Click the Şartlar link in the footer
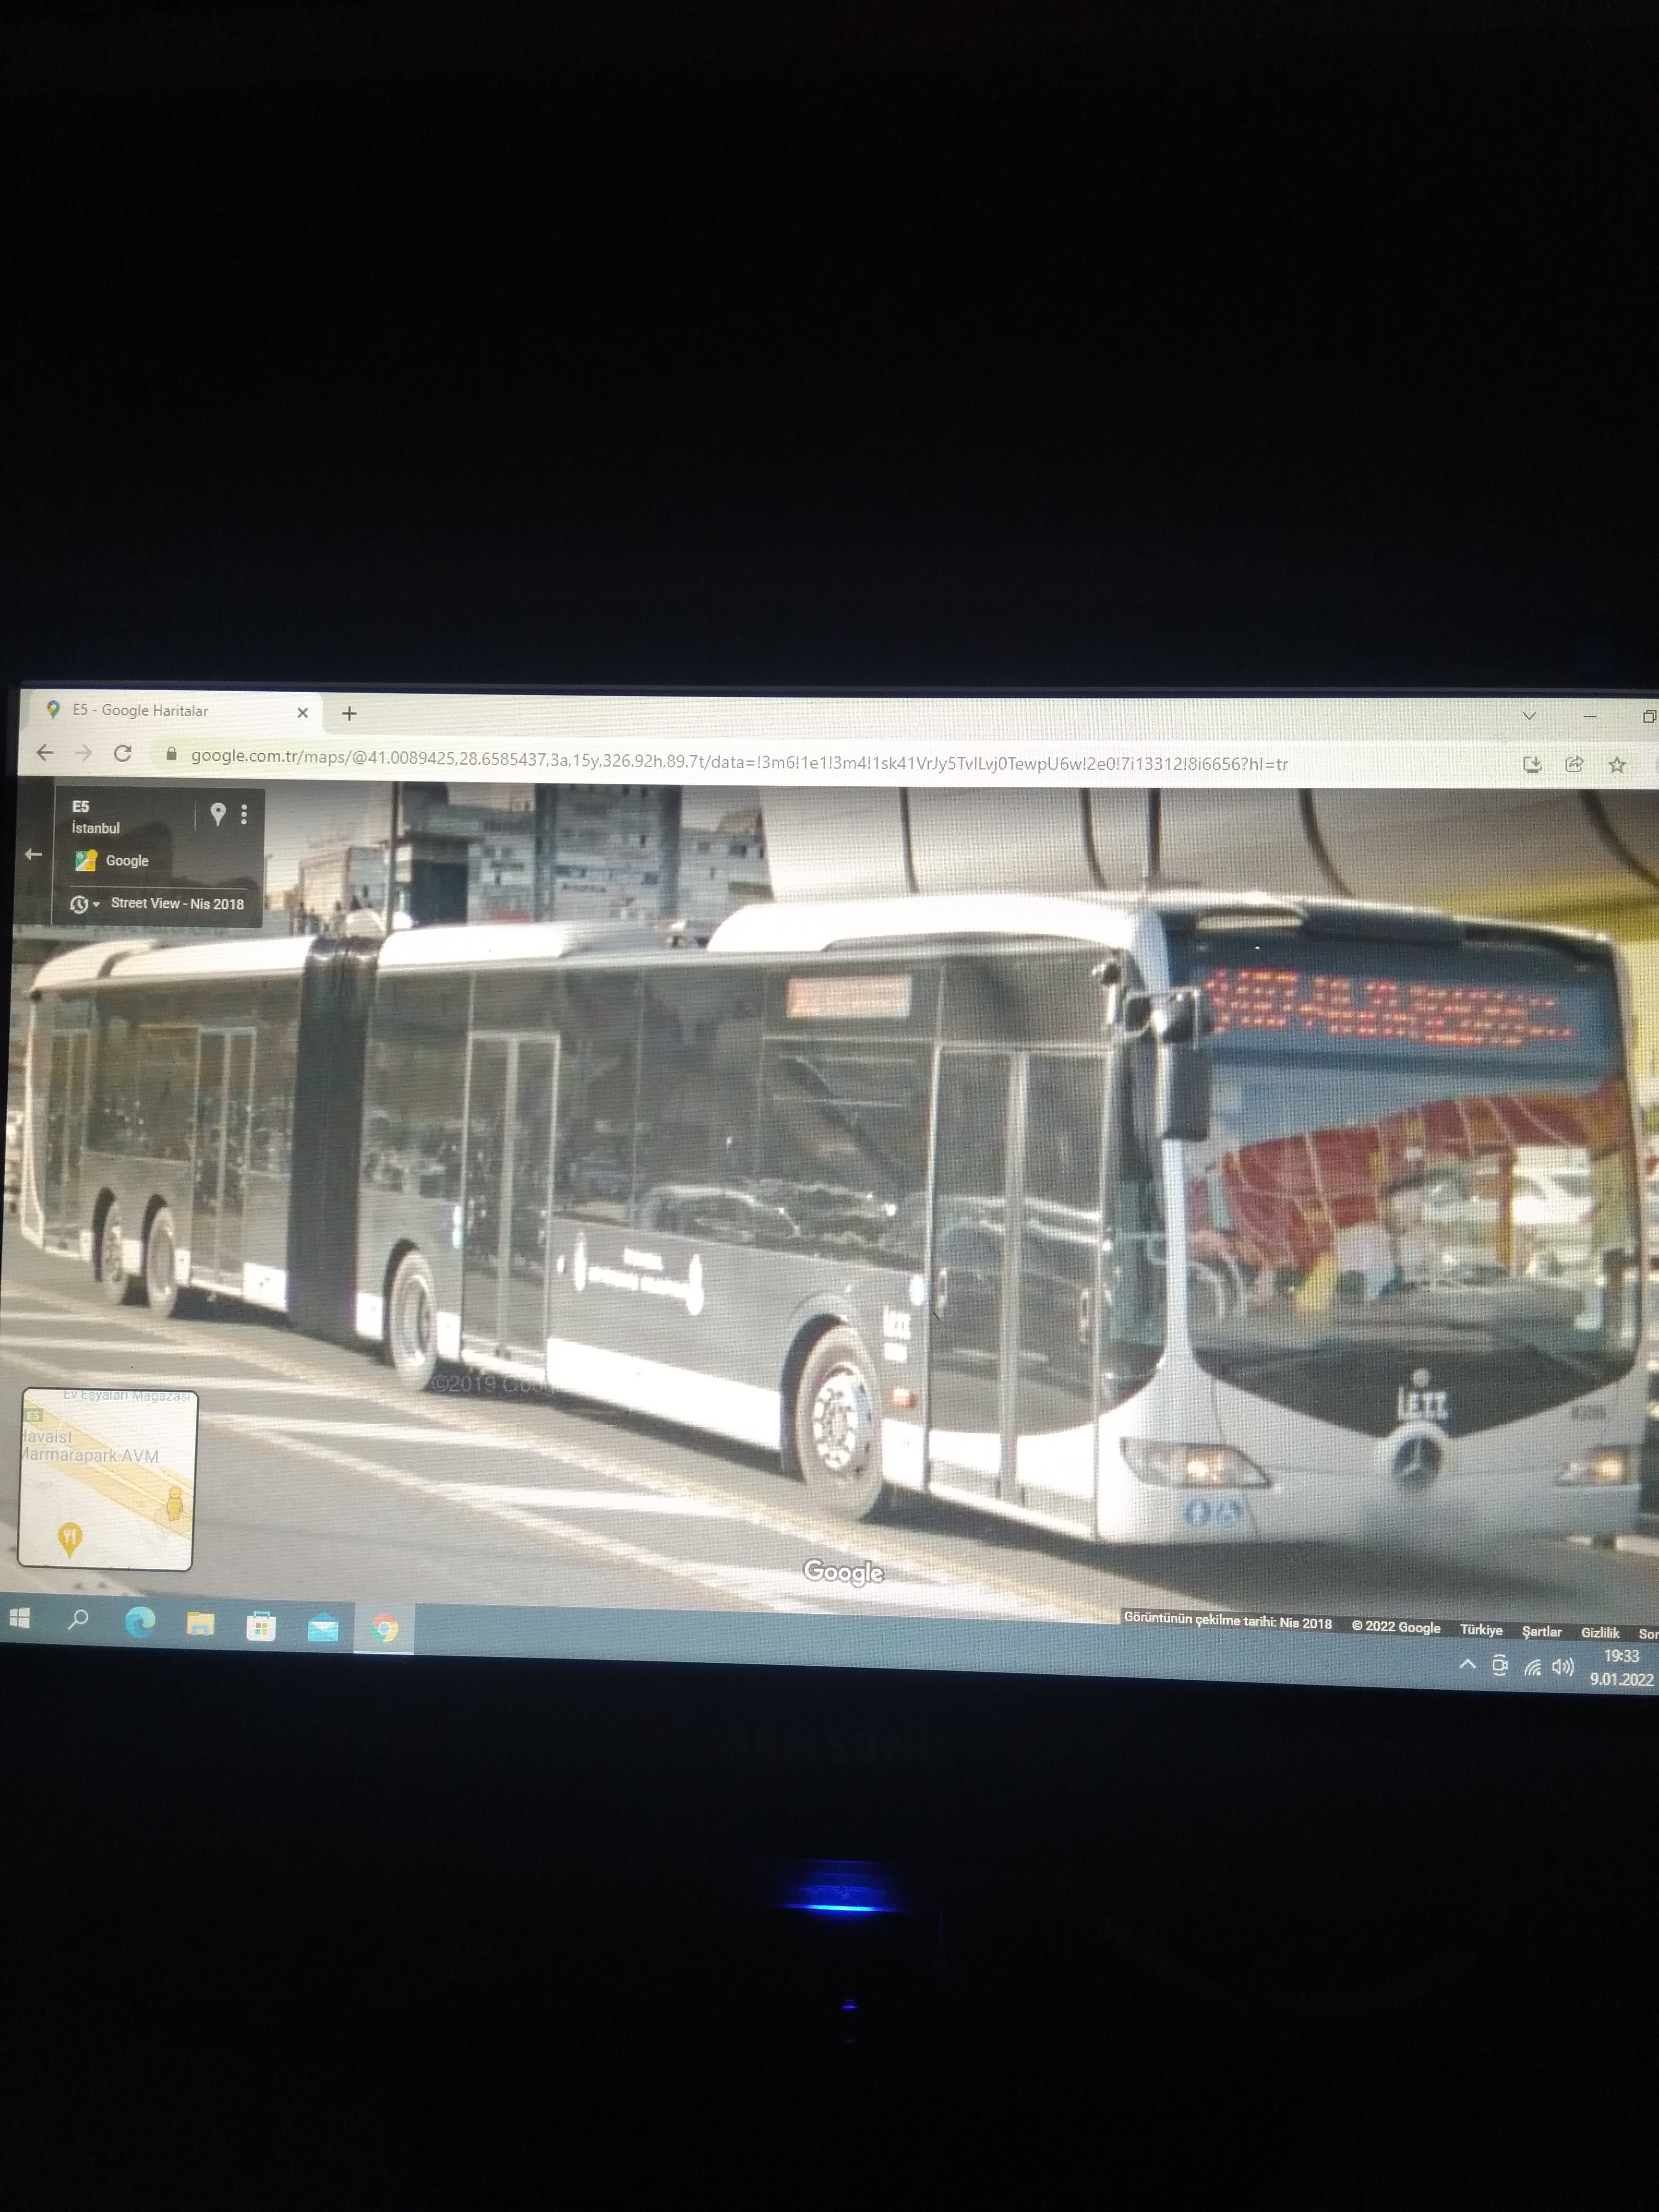Screen dimensions: 1659x2212 (1541, 1631)
